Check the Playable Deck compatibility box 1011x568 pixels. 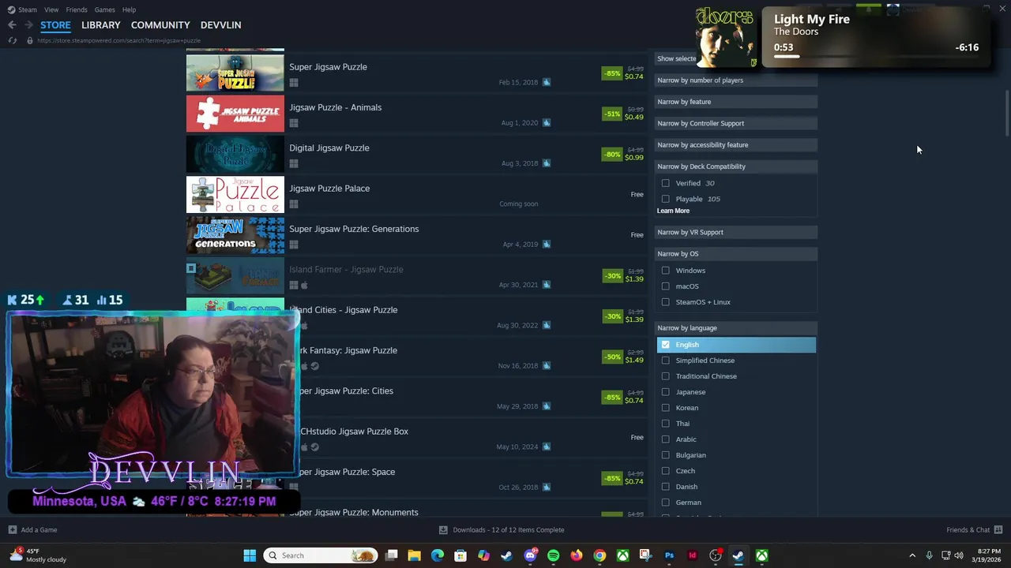click(x=665, y=199)
